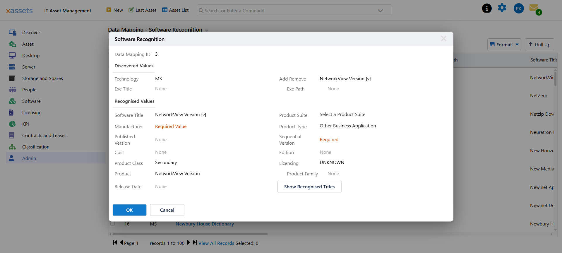Open the Licensing menu

pyautogui.click(x=32, y=112)
